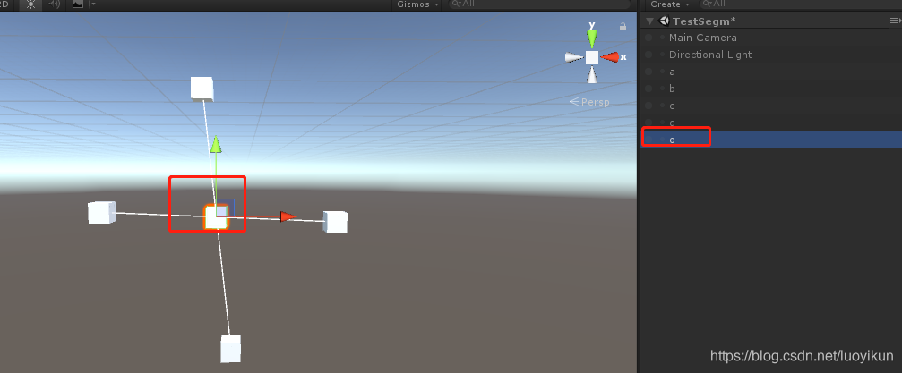Viewport: 902px width, 373px height.
Task: Open the Gizmos dropdown
Action: (417, 4)
